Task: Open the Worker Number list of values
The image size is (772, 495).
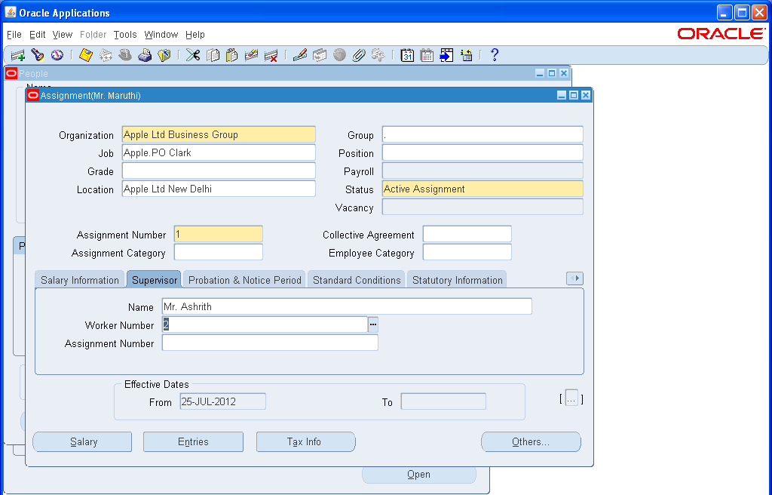Action: [372, 324]
